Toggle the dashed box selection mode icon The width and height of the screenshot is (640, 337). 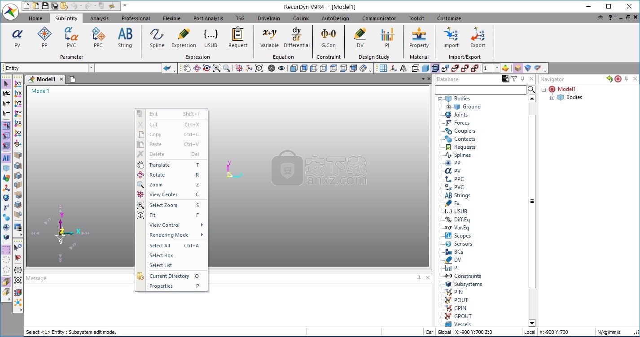click(6, 250)
